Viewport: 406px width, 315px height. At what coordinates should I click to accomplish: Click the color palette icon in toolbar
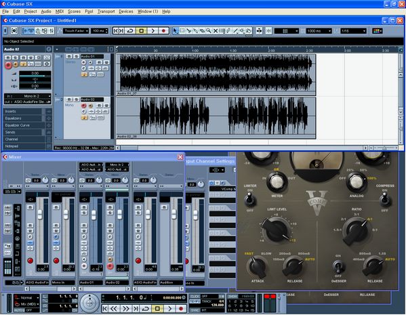tap(378, 30)
